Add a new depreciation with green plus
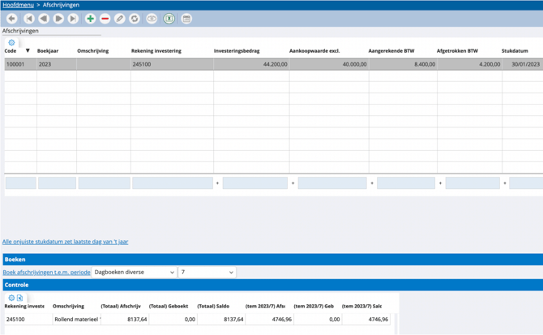Image resolution: width=543 pixels, height=335 pixels. [90, 19]
